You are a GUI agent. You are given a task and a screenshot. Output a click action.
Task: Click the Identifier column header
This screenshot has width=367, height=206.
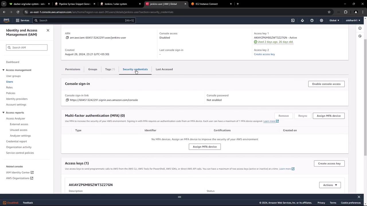click(x=150, y=130)
